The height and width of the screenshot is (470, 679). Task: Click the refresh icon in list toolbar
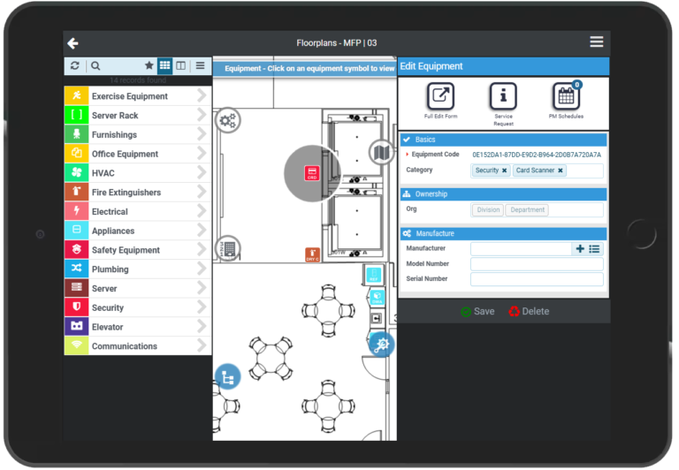pyautogui.click(x=75, y=65)
